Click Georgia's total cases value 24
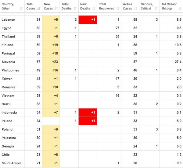The height and width of the screenshot is (168, 183). pos(37,146)
